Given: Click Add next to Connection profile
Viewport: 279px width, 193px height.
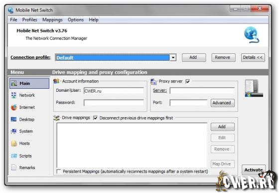Looking at the screenshot, I should (194, 57).
